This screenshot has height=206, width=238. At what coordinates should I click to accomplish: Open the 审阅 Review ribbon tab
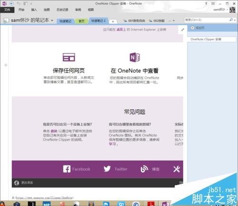pyautogui.click(x=78, y=9)
